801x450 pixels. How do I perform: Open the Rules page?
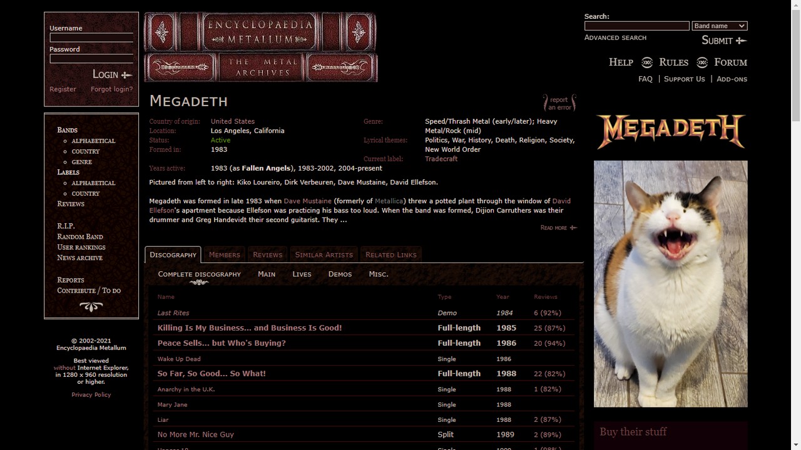673,62
